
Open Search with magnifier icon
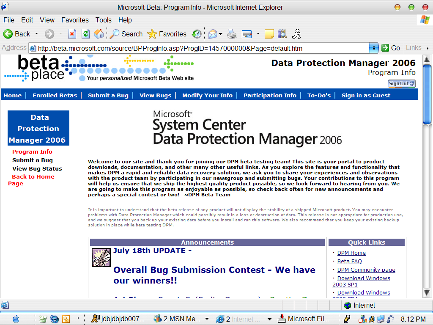tap(114, 34)
